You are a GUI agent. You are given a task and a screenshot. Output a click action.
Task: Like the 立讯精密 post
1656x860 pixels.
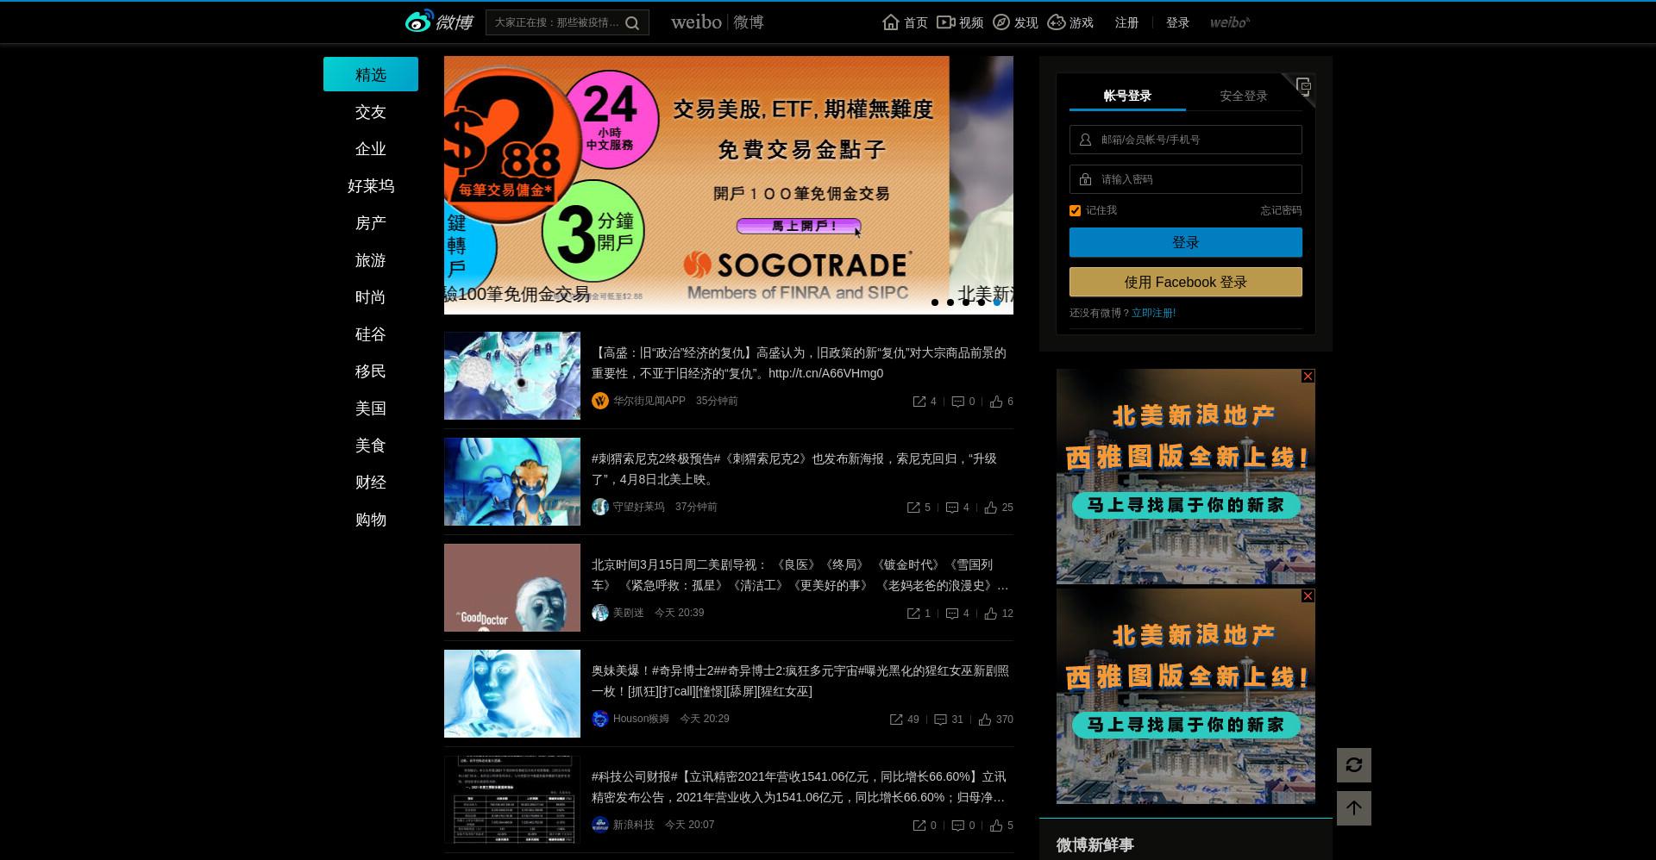(996, 826)
